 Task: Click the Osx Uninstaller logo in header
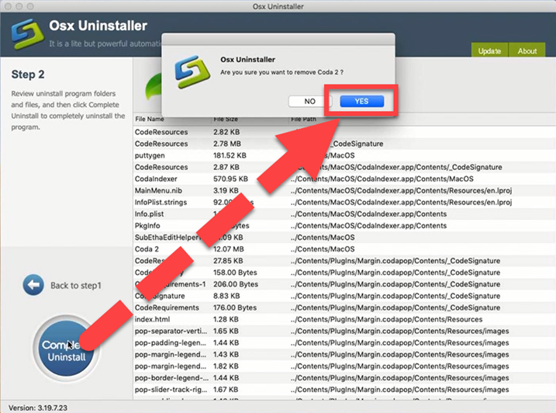27,33
